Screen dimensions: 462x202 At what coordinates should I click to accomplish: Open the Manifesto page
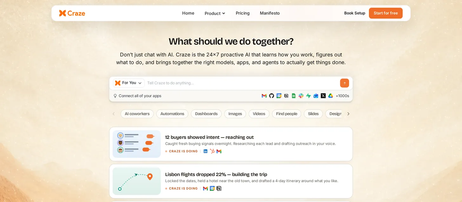coord(270,13)
